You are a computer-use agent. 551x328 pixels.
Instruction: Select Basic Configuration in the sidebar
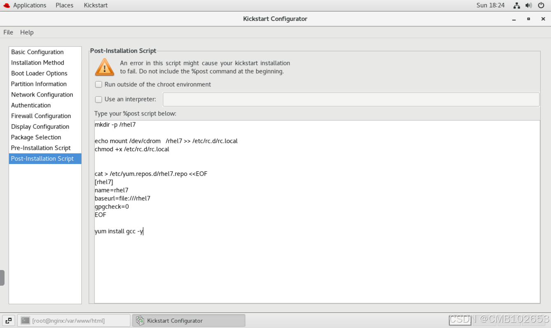(37, 52)
